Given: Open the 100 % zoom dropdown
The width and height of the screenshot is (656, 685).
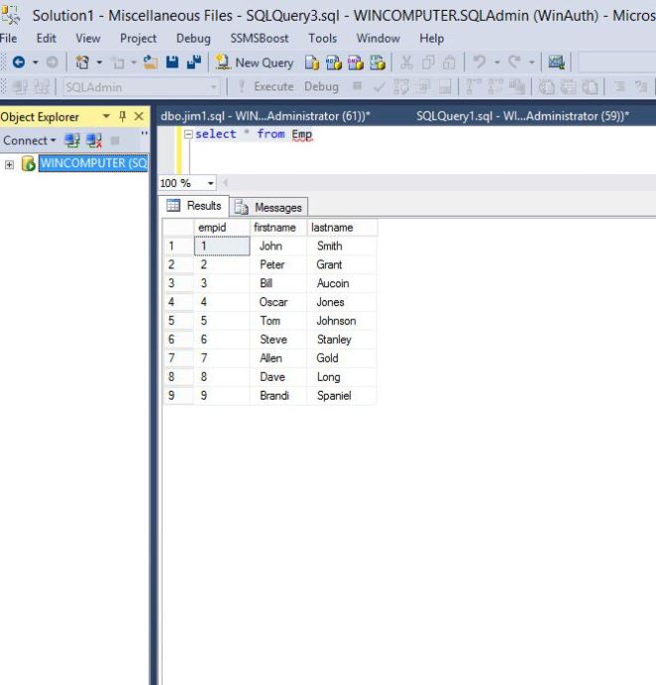Looking at the screenshot, I should 210,184.
